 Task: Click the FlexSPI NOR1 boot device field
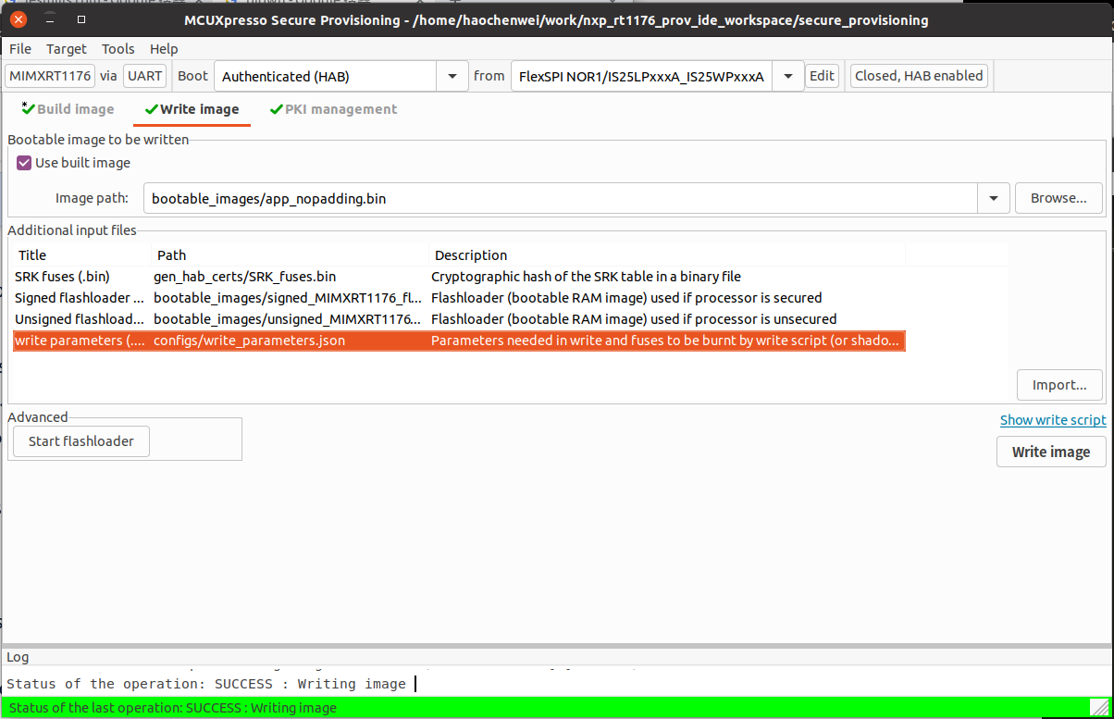pyautogui.click(x=641, y=77)
